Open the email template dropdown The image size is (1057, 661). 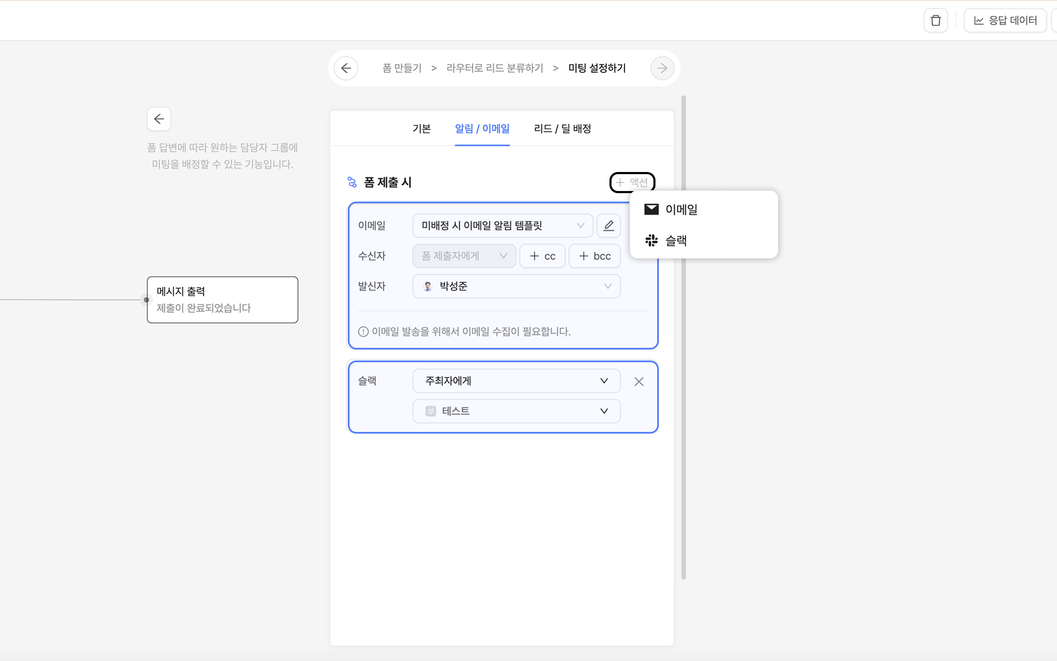click(x=502, y=226)
